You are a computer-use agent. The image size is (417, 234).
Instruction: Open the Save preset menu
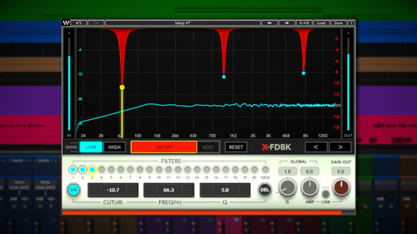[x=338, y=23]
